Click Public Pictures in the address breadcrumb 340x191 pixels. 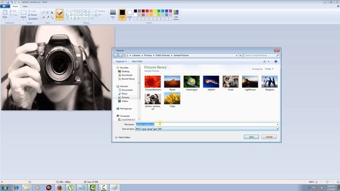pyautogui.click(x=163, y=55)
